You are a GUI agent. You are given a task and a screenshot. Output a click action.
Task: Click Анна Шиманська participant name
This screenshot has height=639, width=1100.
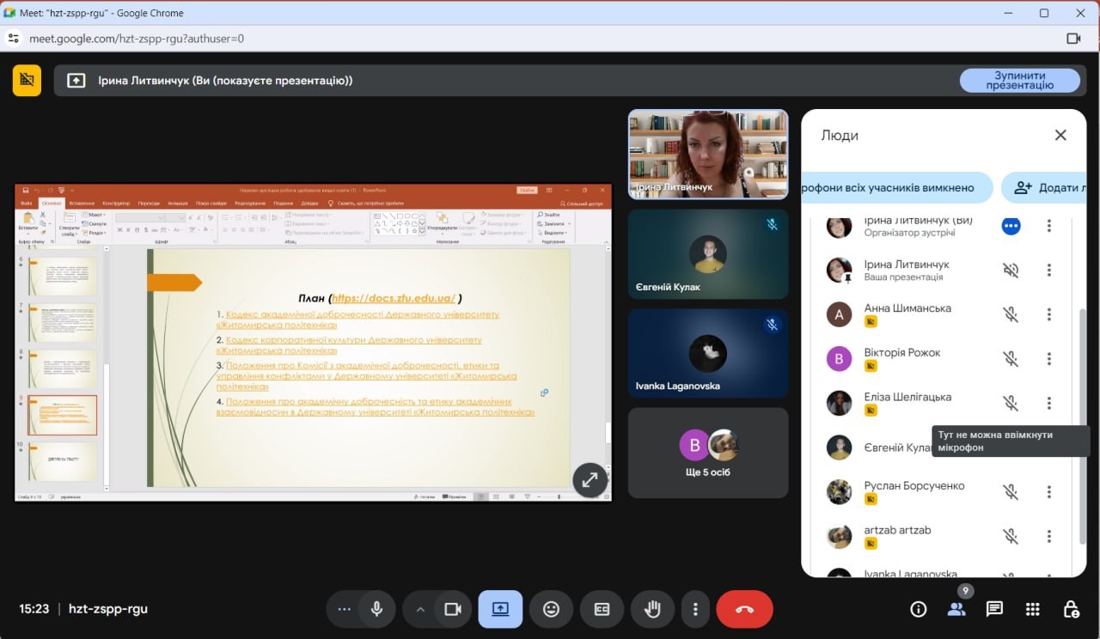pos(907,307)
